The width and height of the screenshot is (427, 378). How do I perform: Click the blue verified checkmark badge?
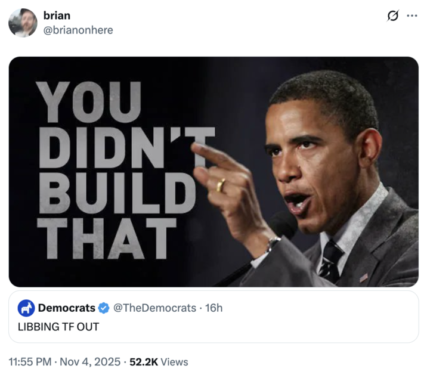pos(103,308)
